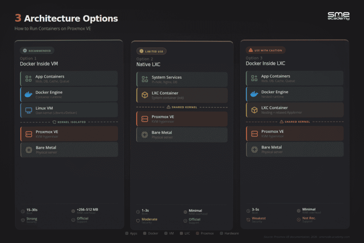Click the Weakest security rating

(x=259, y=218)
